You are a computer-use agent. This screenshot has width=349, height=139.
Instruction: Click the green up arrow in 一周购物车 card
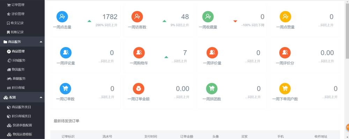tap(166, 57)
